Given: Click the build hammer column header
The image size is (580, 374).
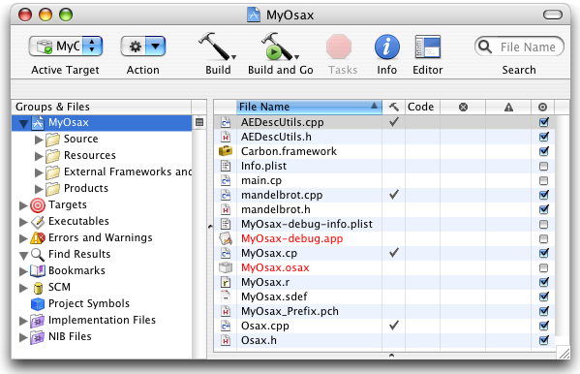Looking at the screenshot, I should [394, 107].
